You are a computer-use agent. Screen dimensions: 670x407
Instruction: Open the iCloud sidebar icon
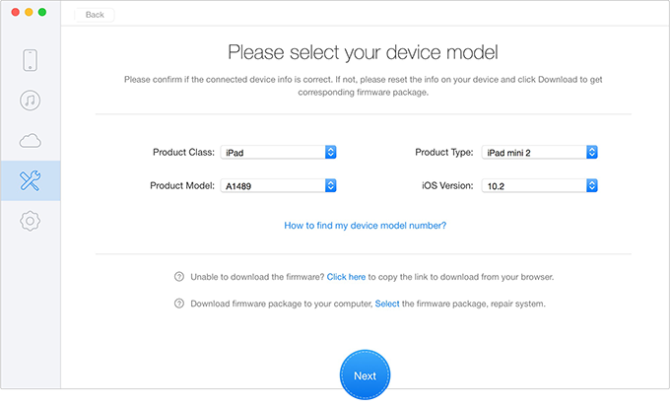tap(30, 141)
